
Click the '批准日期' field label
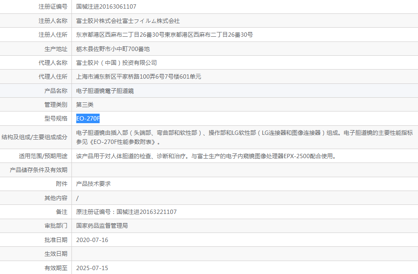(x=56, y=240)
